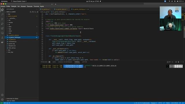Create a new folder in explorer

coord(33,12)
